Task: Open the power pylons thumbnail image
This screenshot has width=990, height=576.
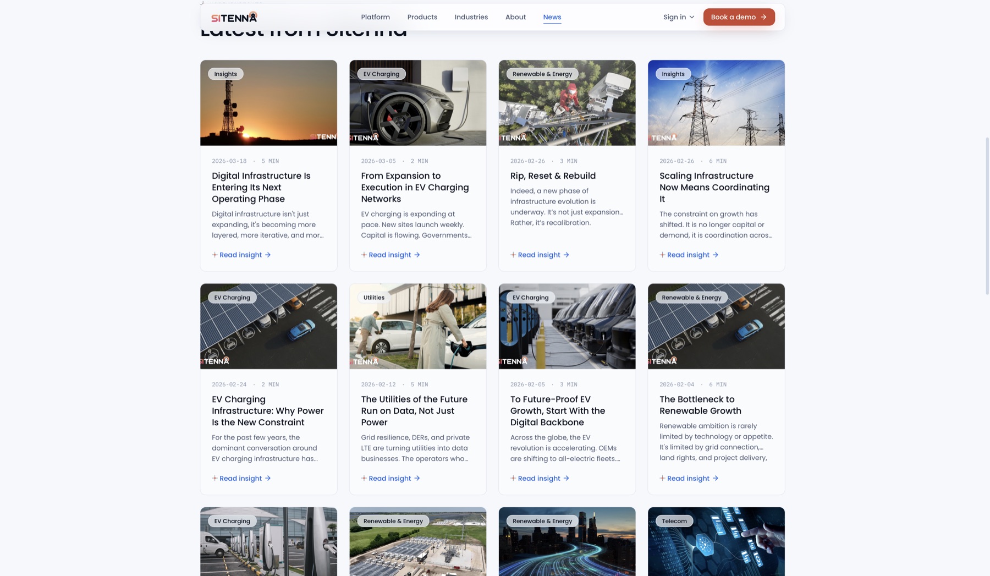Action: [716, 103]
